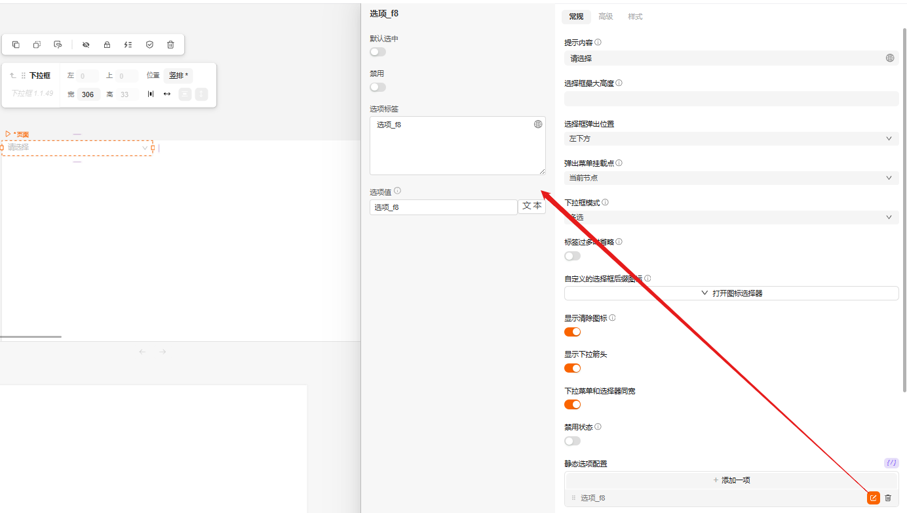907x513 pixels.
Task: Delete static option 选项_f8 via trash icon
Action: point(888,498)
